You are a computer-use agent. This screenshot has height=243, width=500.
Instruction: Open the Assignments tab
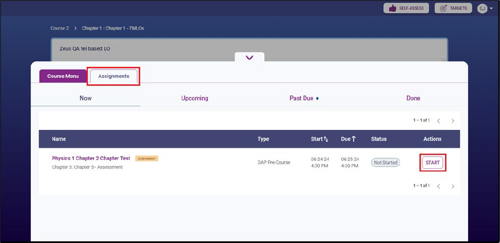(x=113, y=76)
